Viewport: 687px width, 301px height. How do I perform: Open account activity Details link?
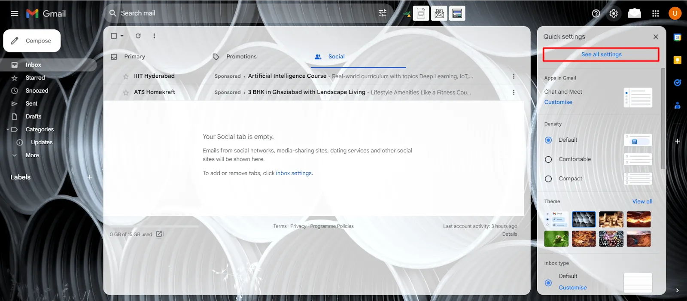tap(510, 234)
